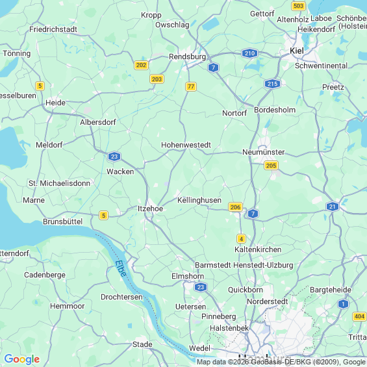Click the blue A 21 motorway shield

(x=333, y=207)
